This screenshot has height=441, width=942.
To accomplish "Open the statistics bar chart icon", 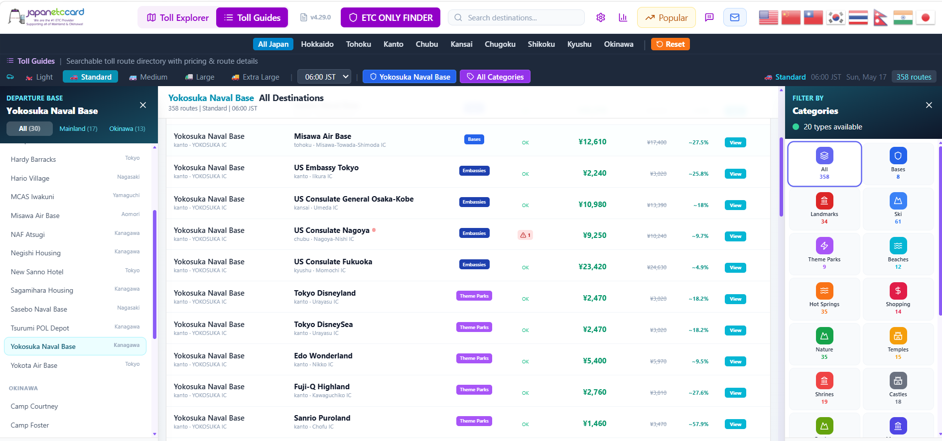I will tap(623, 17).
